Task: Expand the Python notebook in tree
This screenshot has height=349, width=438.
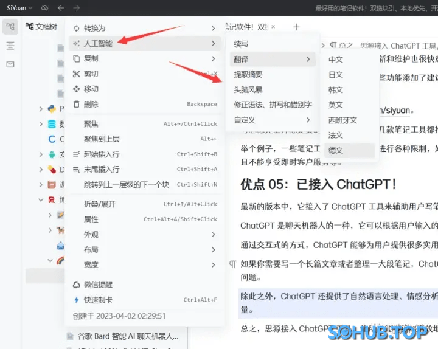Action: [x=41, y=109]
